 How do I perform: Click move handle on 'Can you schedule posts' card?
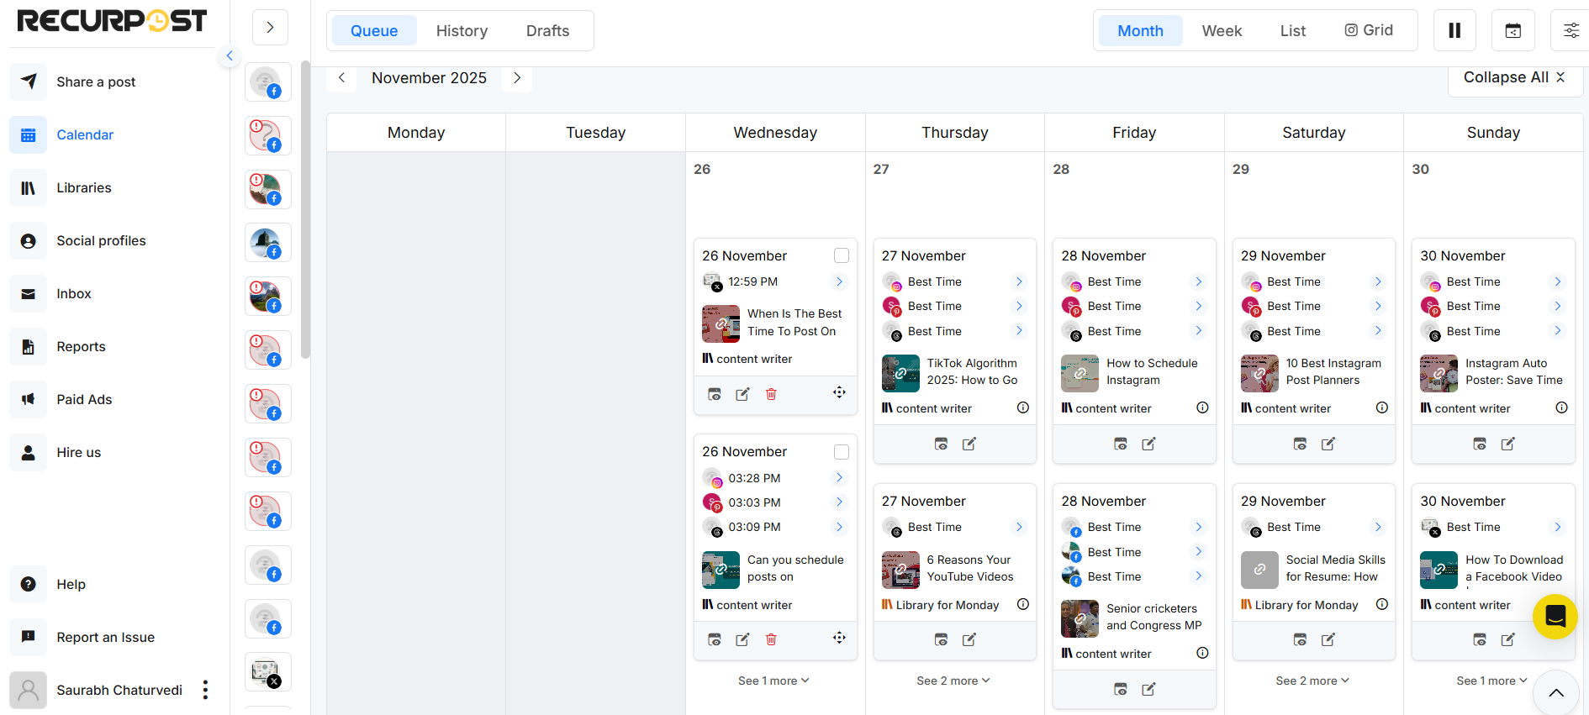click(839, 638)
